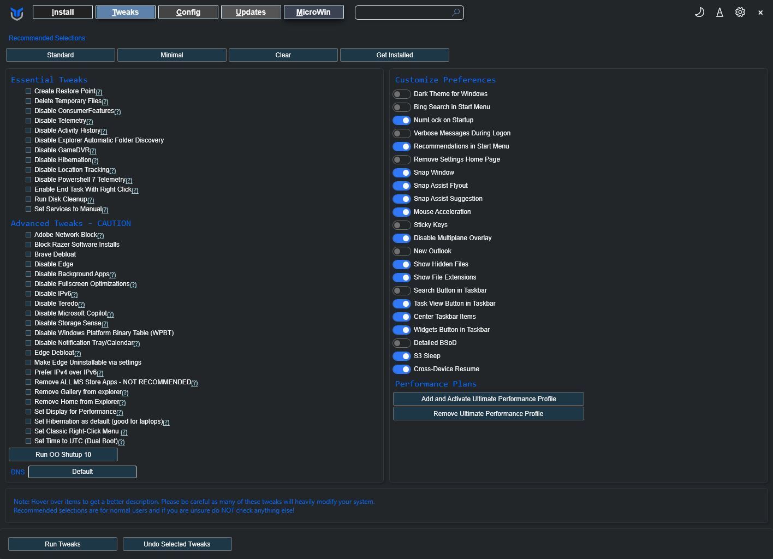Click inside the search input field
773x559 pixels.
pos(403,13)
